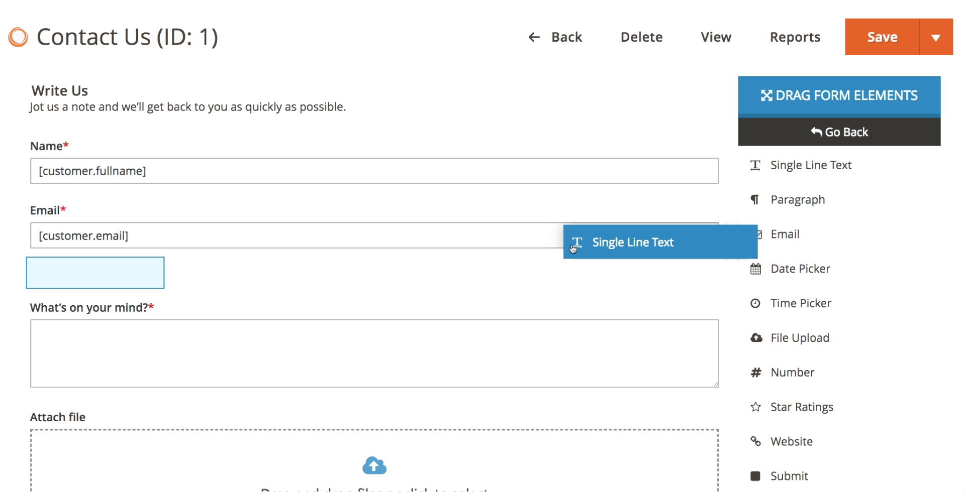This screenshot has height=492, width=965.
Task: Select the File Upload cloud icon
Action: click(756, 338)
